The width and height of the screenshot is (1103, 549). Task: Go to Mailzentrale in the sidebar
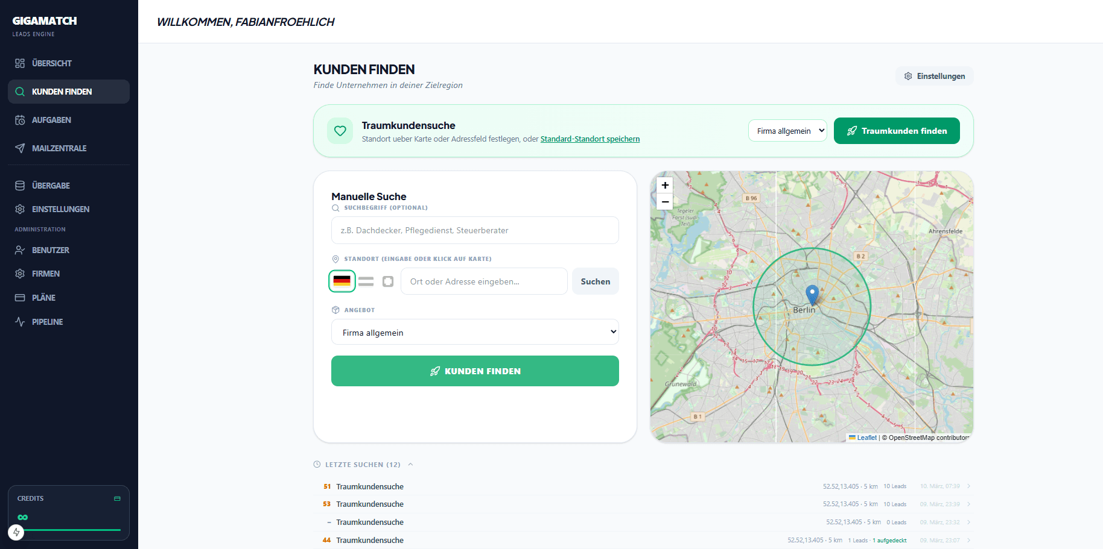(59, 148)
